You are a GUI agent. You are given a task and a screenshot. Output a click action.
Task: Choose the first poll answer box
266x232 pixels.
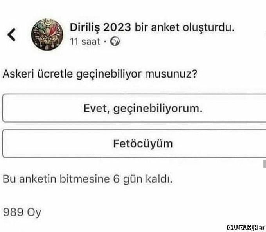click(x=134, y=108)
